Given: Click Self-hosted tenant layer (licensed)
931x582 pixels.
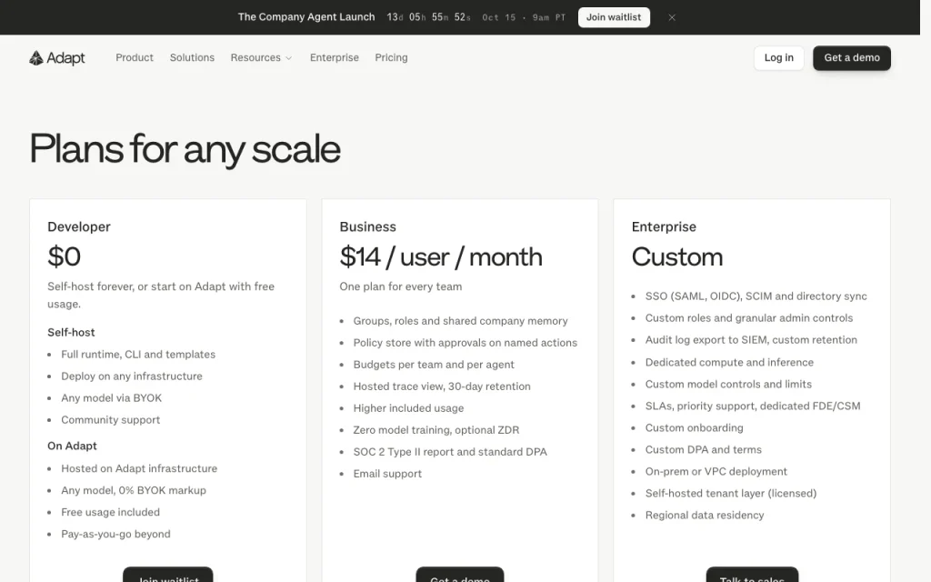Looking at the screenshot, I should pos(731,494).
